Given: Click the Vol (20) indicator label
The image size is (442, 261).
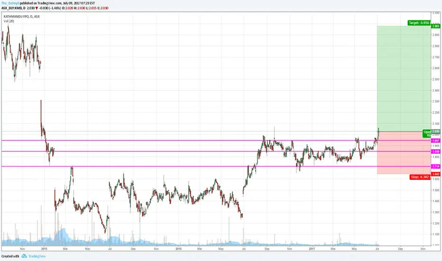Looking at the screenshot, I should coord(9,21).
